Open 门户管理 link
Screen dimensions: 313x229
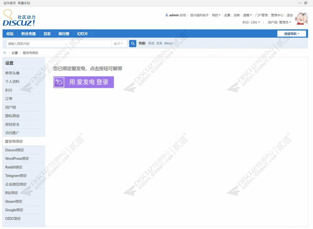pyautogui.click(x=261, y=15)
